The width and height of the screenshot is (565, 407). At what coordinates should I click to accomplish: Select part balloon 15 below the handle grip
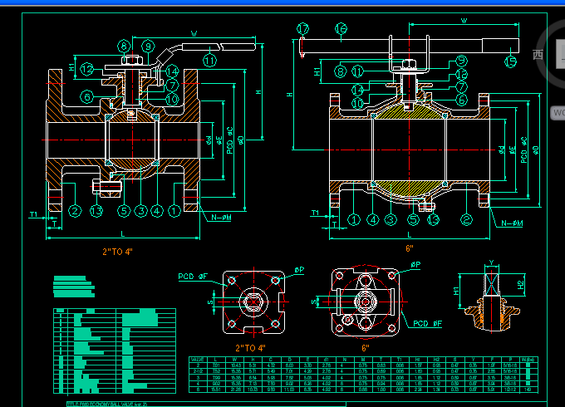(511, 61)
